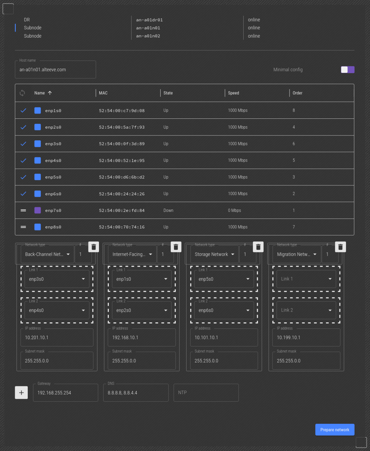The height and width of the screenshot is (451, 370).
Task: Grab the drag handle for enp7s0
Action: point(23,210)
